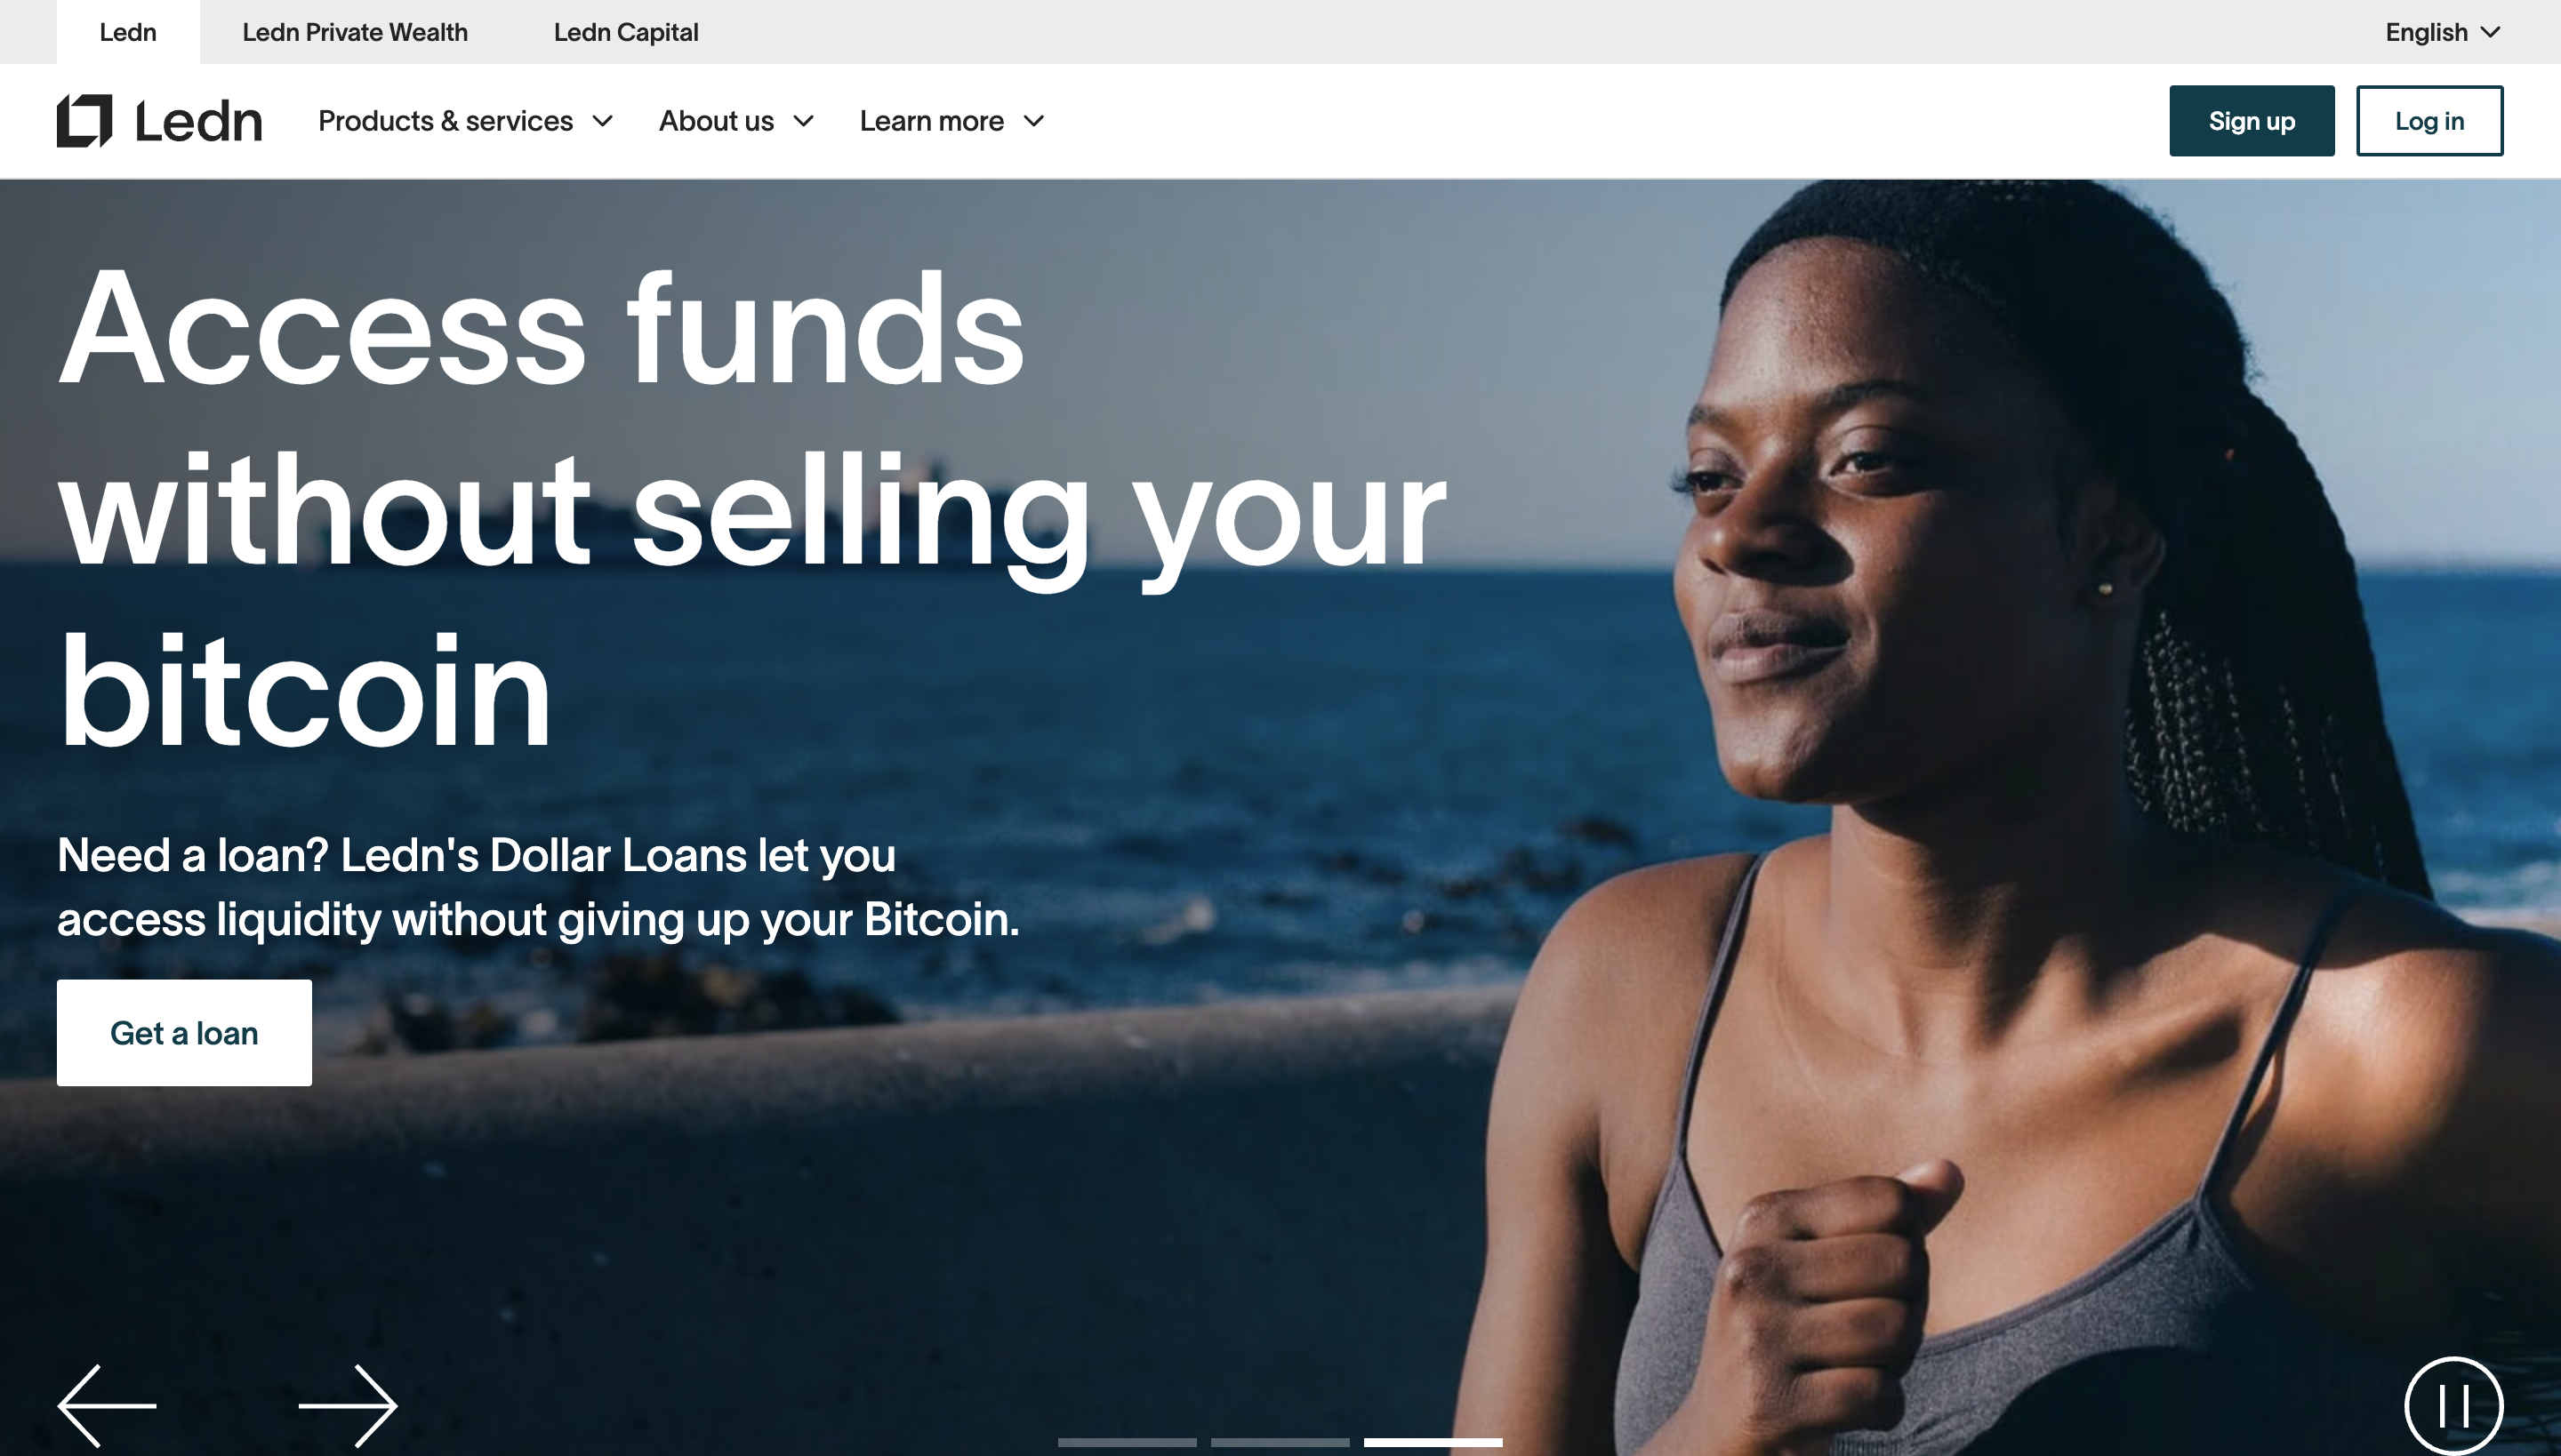Select the Ledn tab in top bar
2561x1456 pixels.
tap(128, 32)
